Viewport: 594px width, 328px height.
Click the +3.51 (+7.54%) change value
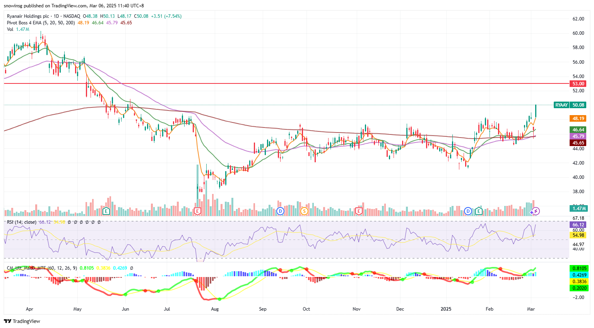tap(166, 16)
